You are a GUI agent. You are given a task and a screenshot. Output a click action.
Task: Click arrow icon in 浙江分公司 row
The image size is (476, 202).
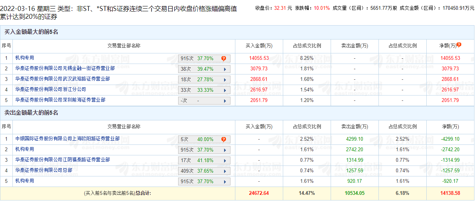click(225, 90)
